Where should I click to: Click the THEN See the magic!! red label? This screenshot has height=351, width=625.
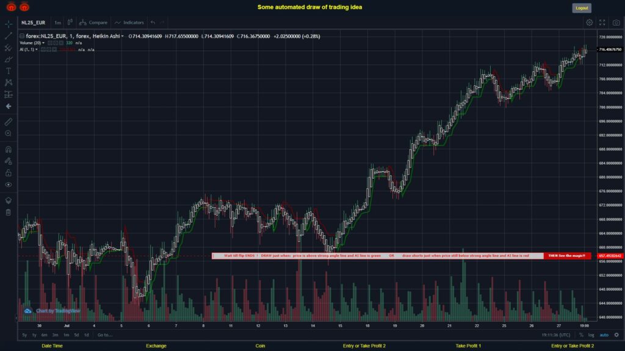point(567,256)
